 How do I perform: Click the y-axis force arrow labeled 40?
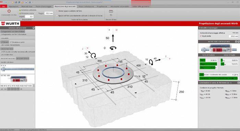[x=158, y=60]
